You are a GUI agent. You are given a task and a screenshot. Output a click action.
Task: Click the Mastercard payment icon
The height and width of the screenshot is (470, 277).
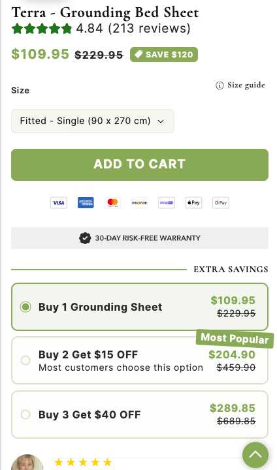(x=112, y=203)
